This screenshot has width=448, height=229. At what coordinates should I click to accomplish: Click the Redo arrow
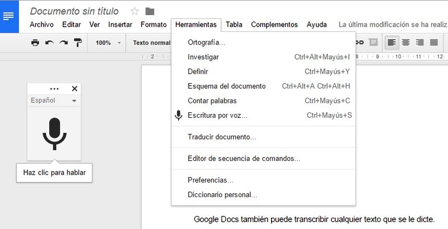(x=63, y=42)
